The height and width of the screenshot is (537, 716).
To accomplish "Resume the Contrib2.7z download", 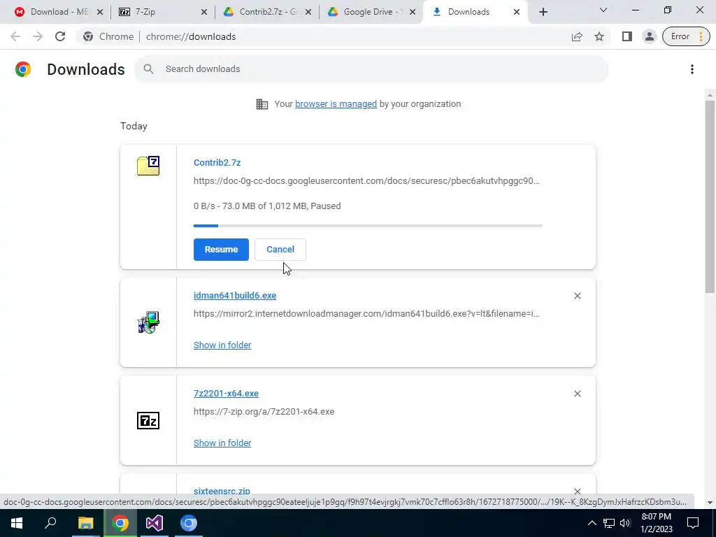I will tap(221, 250).
